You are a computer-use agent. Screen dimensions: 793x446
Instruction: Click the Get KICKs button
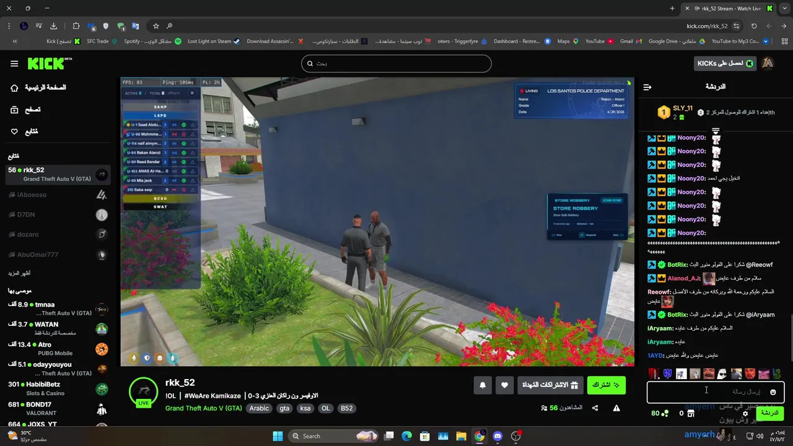pos(725,63)
